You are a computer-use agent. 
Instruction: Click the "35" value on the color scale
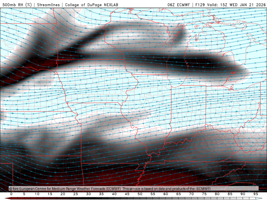(x=101, y=194)
